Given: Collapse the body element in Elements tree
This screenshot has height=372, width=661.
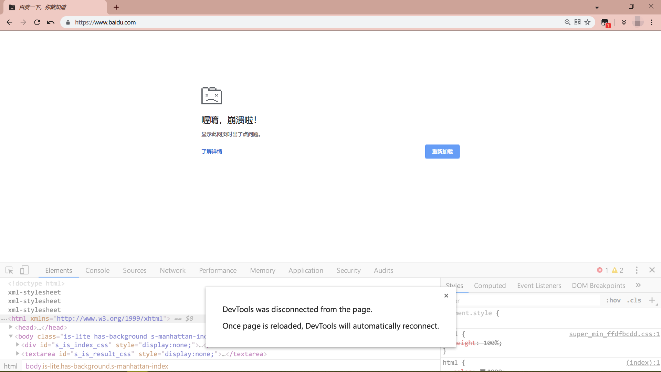Looking at the screenshot, I should click(x=11, y=336).
